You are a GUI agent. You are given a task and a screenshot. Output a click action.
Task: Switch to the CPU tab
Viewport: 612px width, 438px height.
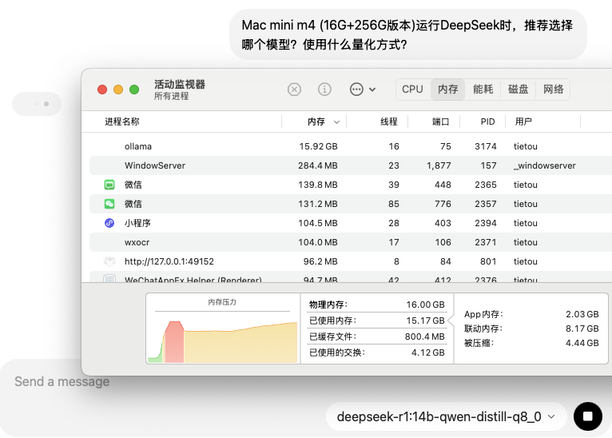pos(412,90)
